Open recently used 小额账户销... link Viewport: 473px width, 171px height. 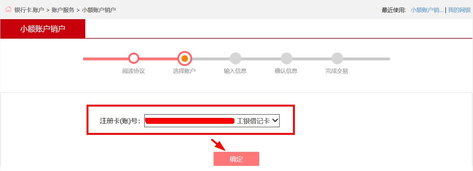point(427,10)
